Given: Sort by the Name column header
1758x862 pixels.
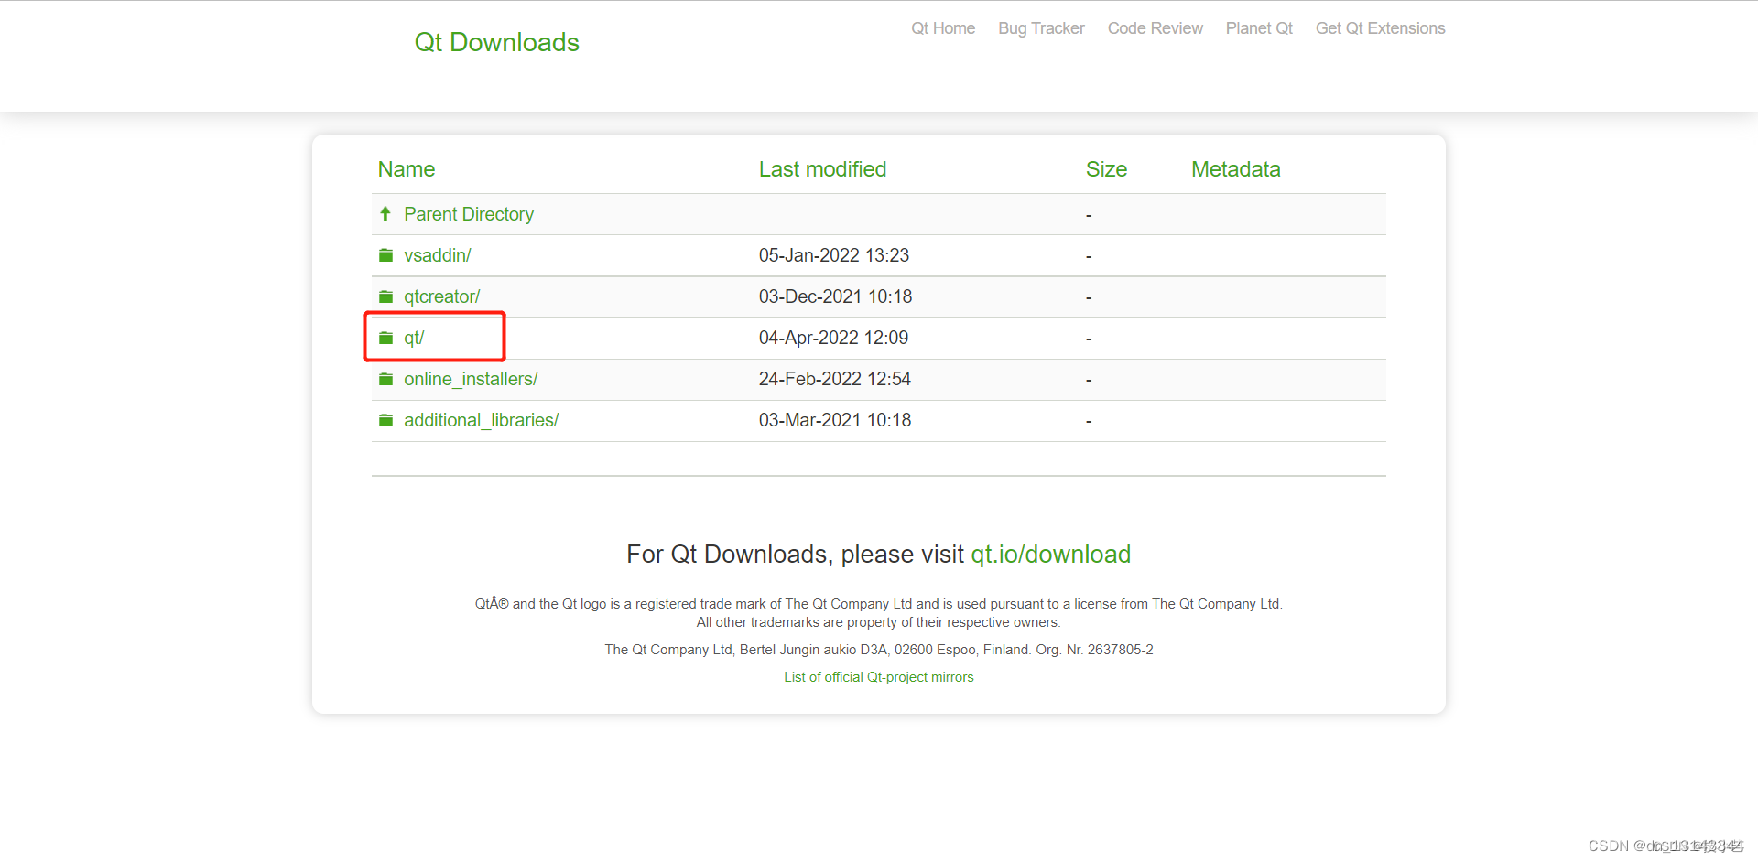Looking at the screenshot, I should pyautogui.click(x=407, y=169).
